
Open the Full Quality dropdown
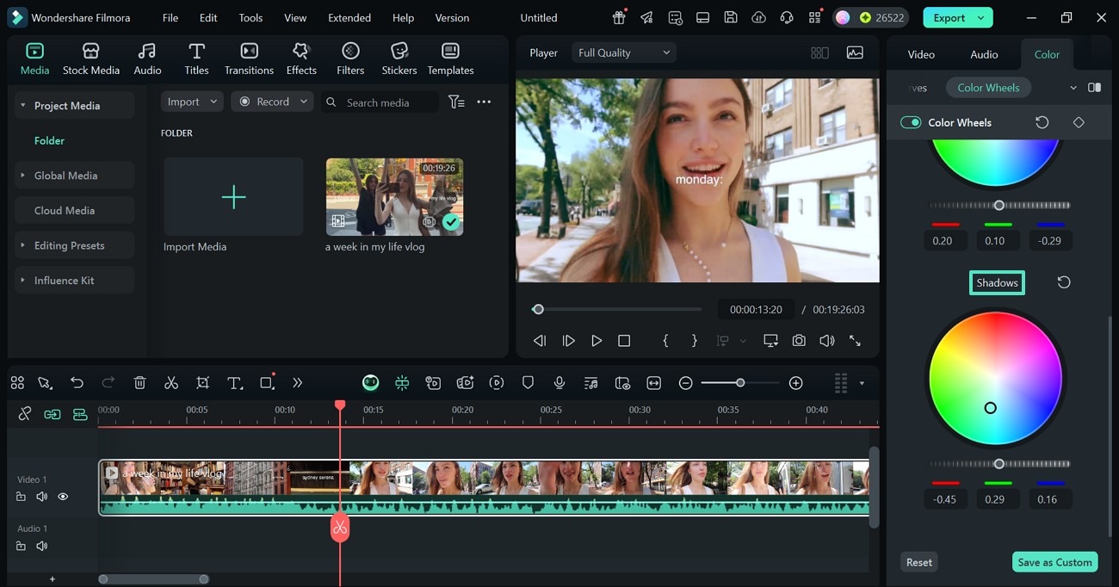(623, 53)
